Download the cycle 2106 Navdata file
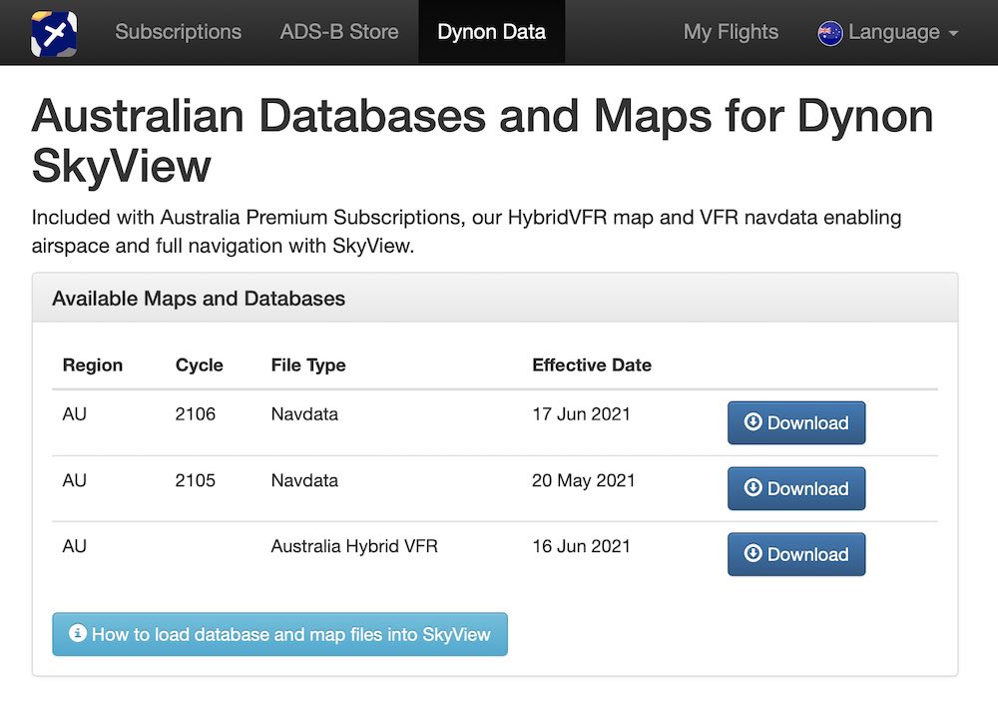The width and height of the screenshot is (998, 709). [x=796, y=422]
